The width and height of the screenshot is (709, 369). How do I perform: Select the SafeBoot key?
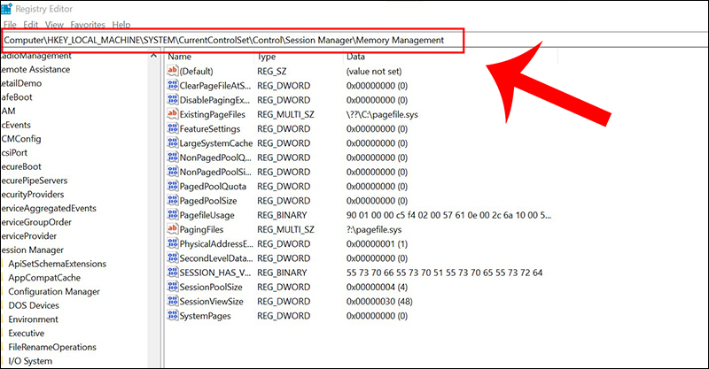coord(16,97)
